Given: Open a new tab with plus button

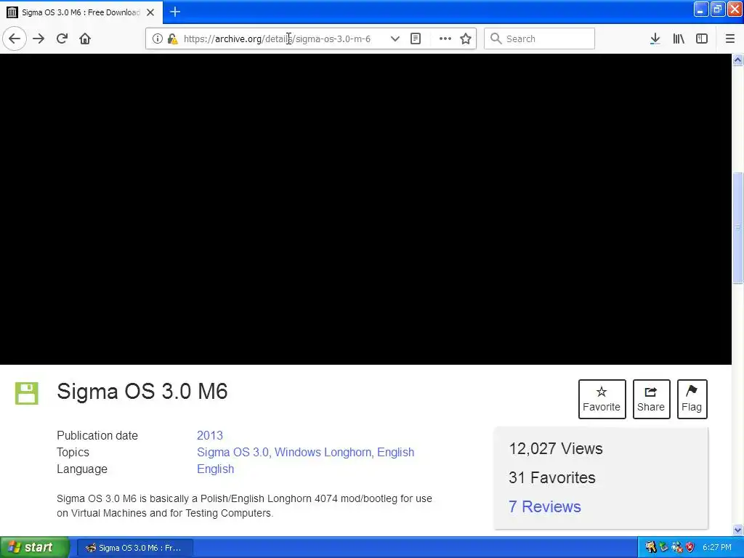Looking at the screenshot, I should click(x=175, y=12).
